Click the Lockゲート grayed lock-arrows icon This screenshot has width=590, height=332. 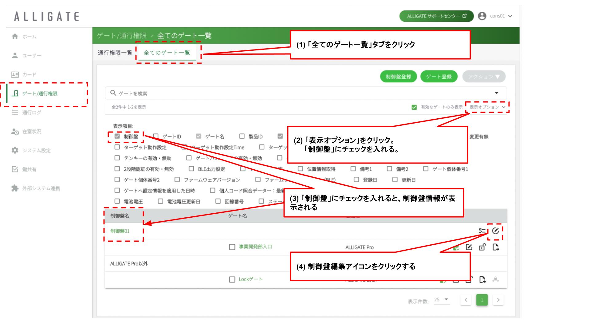tap(495, 279)
